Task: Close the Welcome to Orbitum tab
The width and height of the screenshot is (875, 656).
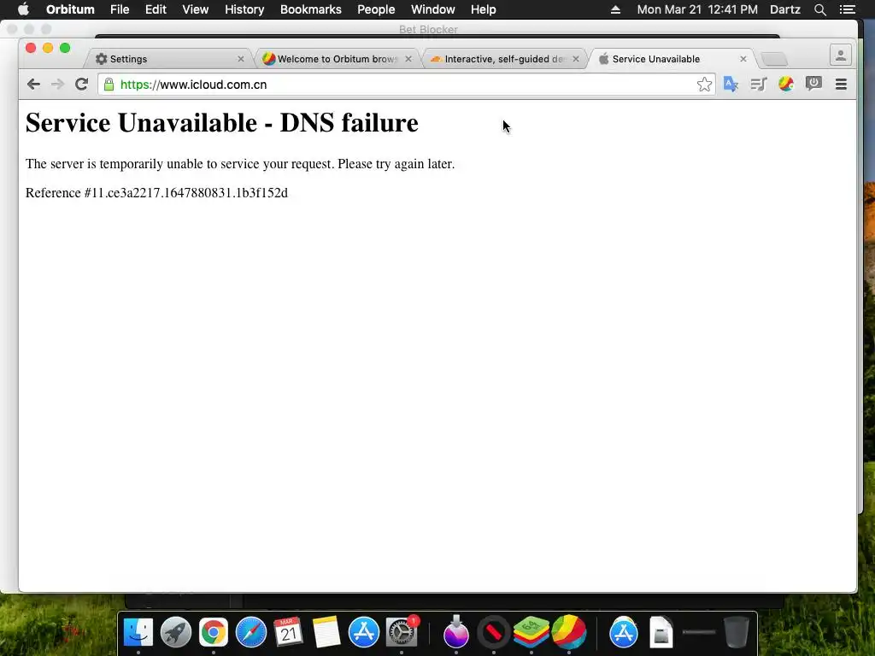Action: click(x=408, y=59)
